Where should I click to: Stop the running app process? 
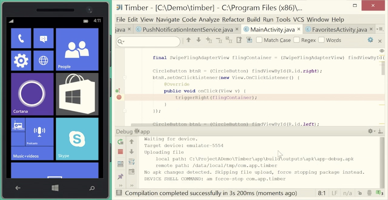pos(120,152)
